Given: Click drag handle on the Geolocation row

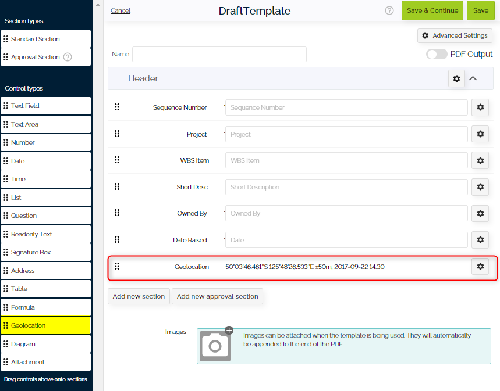Looking at the screenshot, I should (117, 267).
